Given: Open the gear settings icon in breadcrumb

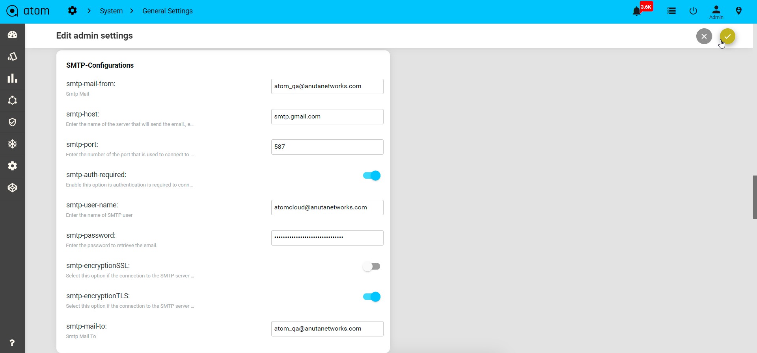Looking at the screenshot, I should [x=72, y=11].
